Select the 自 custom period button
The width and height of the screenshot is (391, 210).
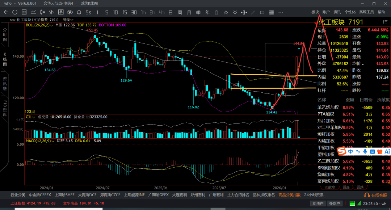click(x=216, y=12)
